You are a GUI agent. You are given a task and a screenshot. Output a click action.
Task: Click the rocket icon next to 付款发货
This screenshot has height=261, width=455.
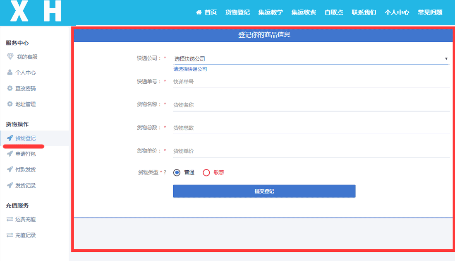(x=10, y=169)
